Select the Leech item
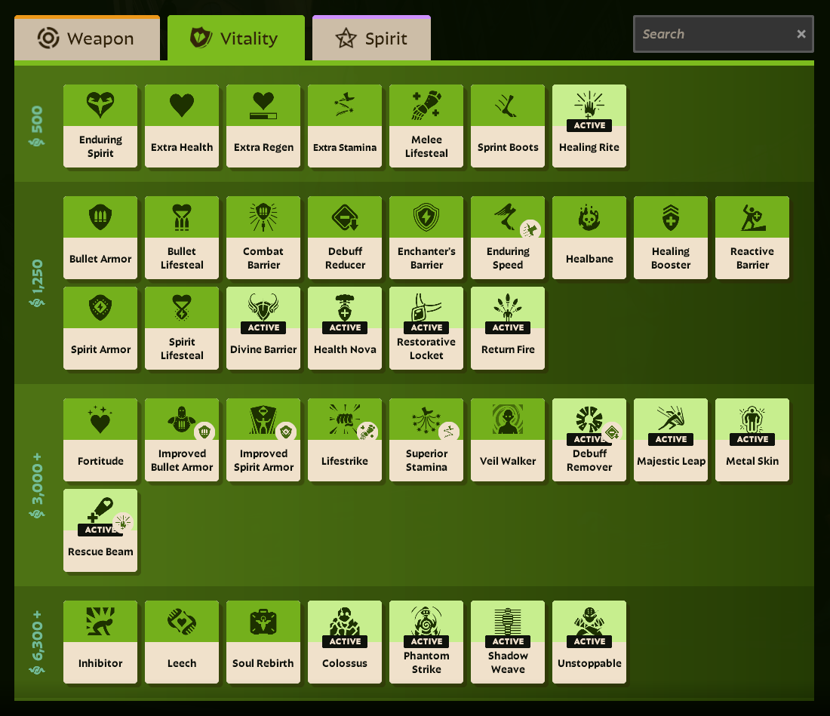 tap(182, 641)
